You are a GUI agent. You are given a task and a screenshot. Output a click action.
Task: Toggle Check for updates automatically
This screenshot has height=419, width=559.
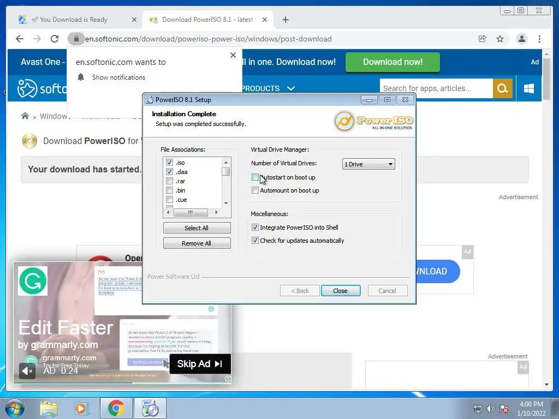click(255, 241)
